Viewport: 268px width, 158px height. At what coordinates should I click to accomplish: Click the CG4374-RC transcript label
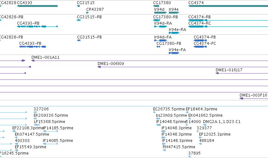click(x=199, y=23)
